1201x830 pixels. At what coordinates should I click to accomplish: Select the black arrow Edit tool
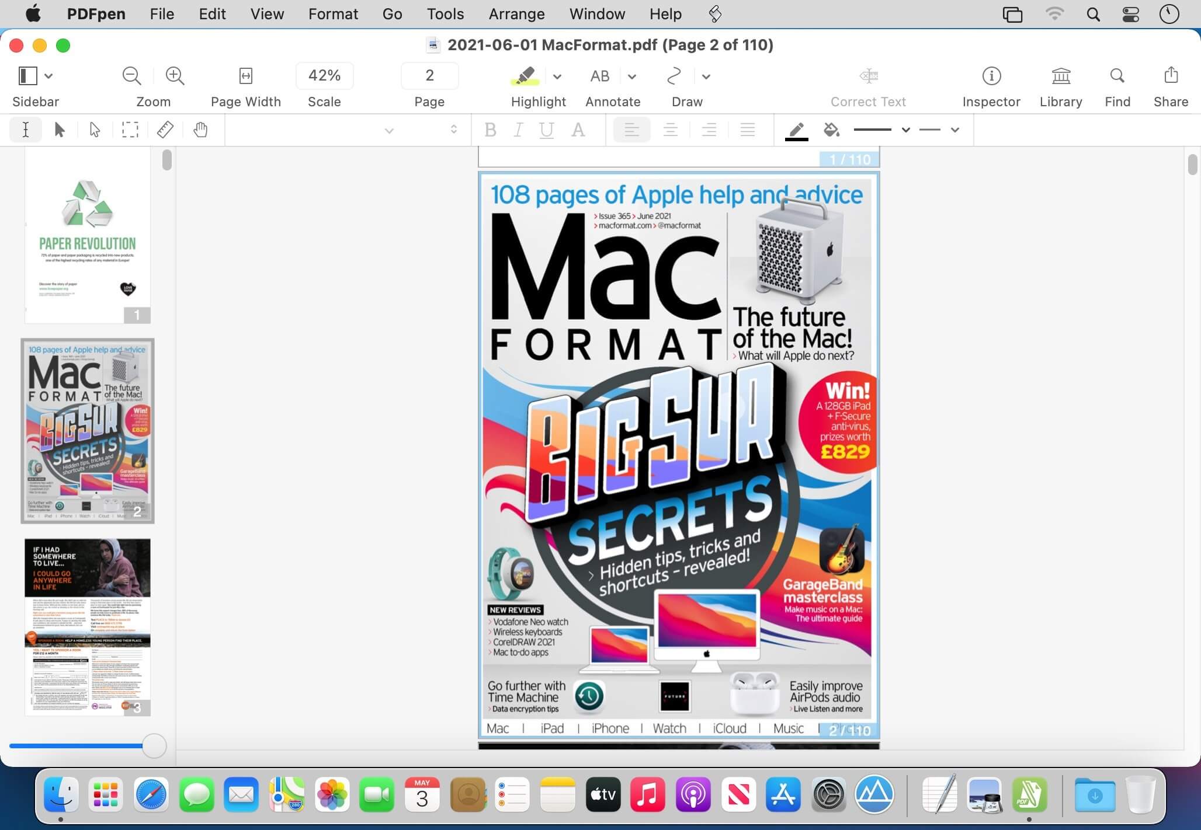60,130
